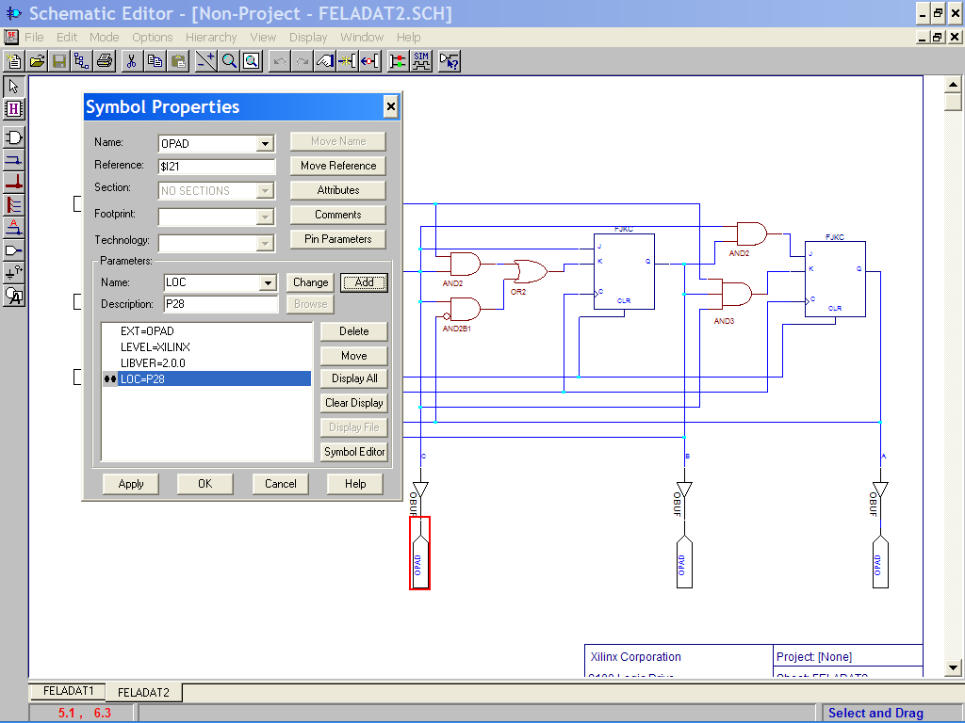Open a schematic file via the folder icon
The image size is (965, 723).
(x=37, y=61)
